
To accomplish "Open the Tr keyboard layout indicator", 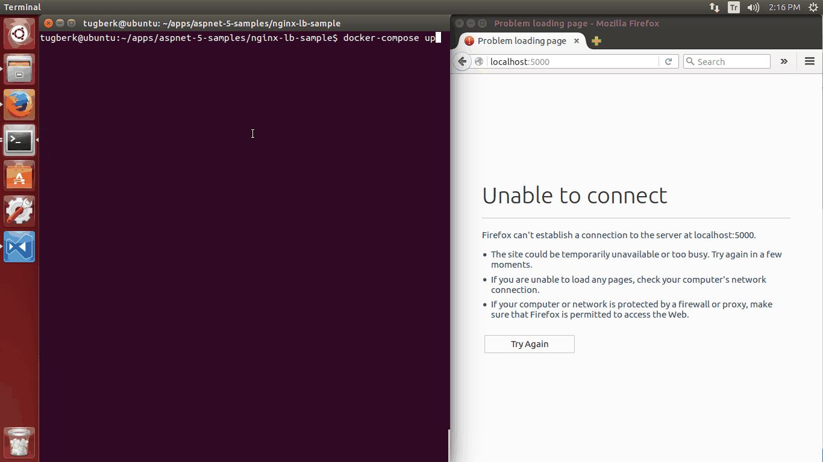I will (733, 7).
